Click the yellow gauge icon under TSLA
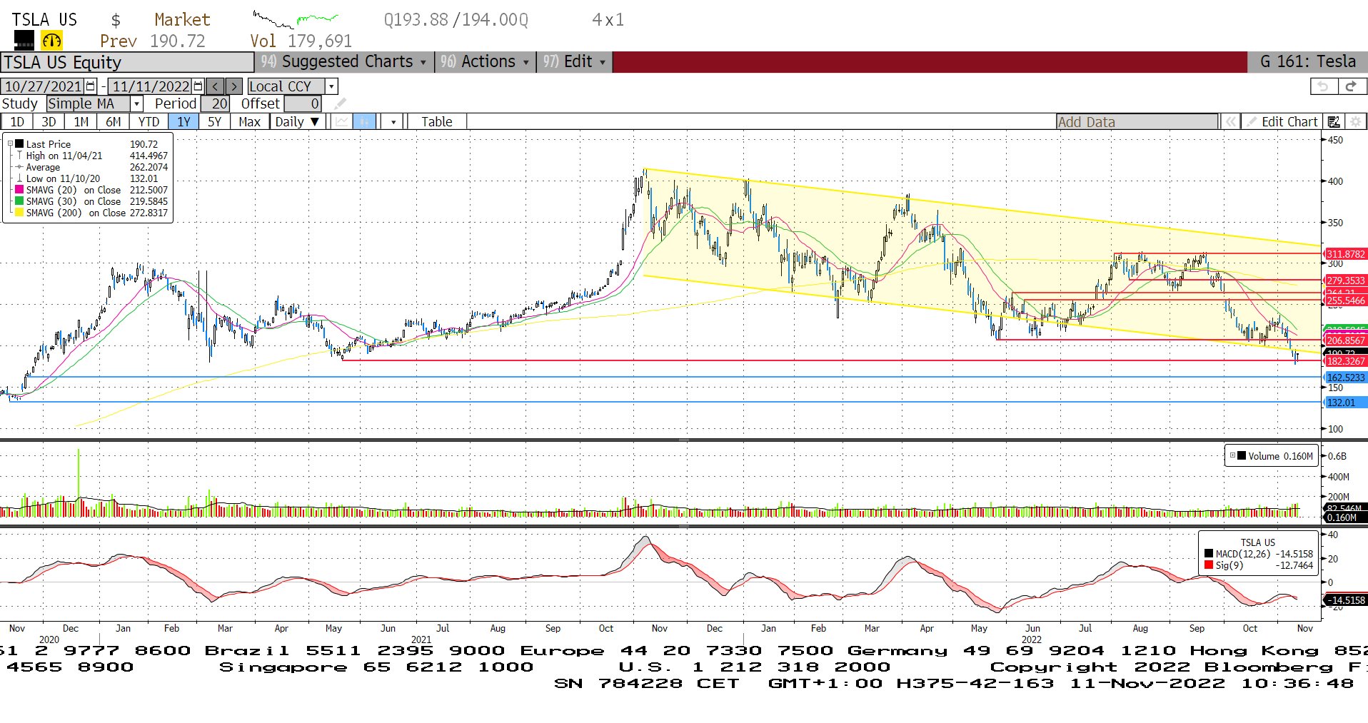 tap(51, 41)
